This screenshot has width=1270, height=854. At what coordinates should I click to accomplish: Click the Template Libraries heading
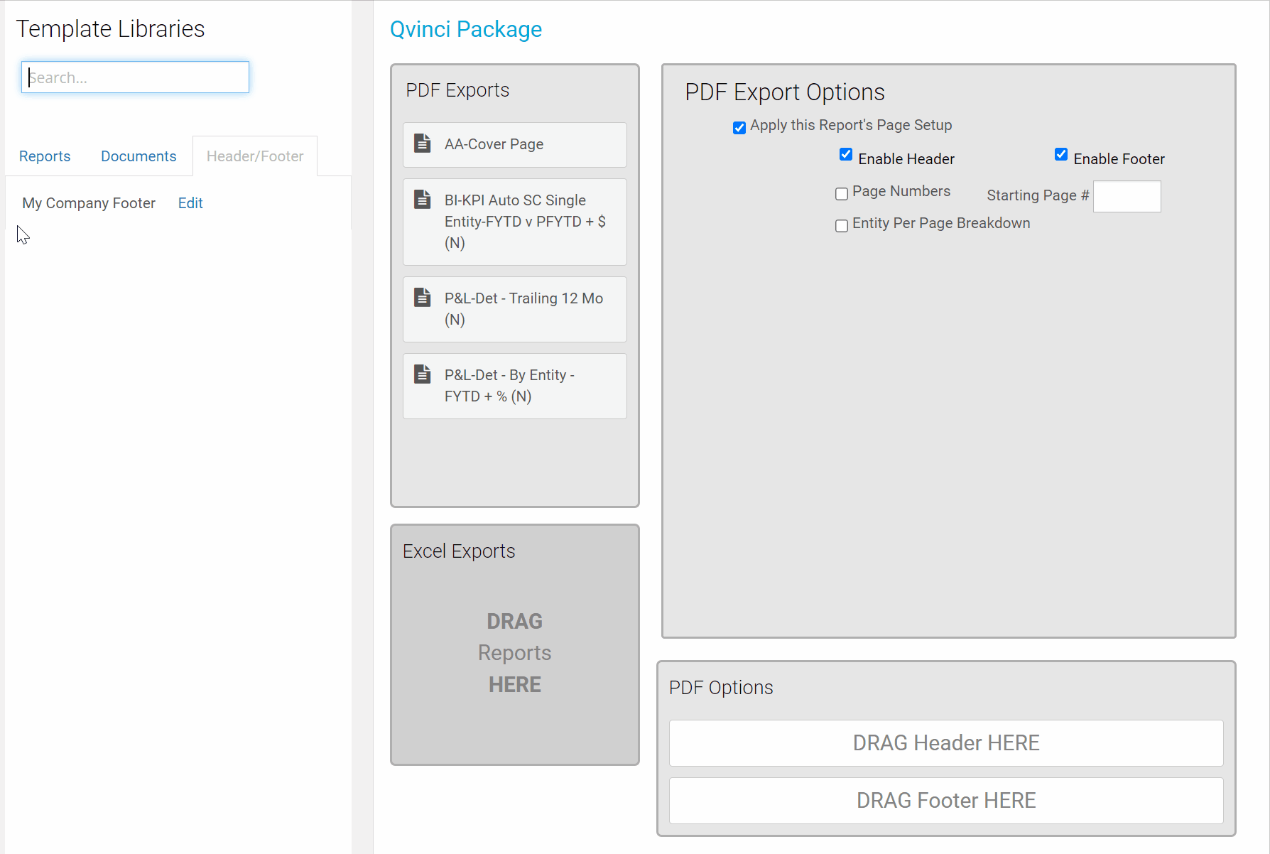(x=110, y=28)
